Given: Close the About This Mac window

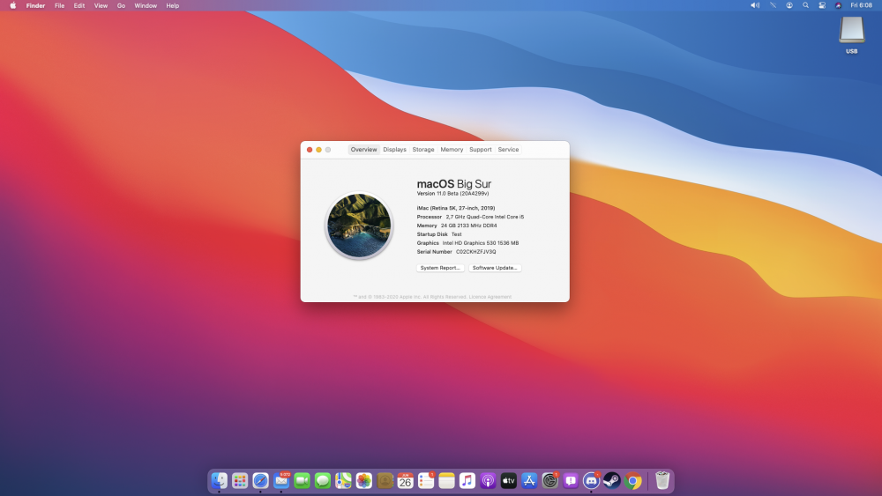Looking at the screenshot, I should (x=310, y=150).
